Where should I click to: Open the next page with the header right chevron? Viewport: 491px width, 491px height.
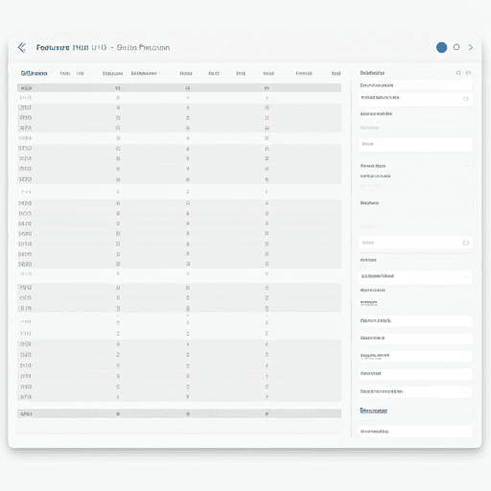coord(471,47)
